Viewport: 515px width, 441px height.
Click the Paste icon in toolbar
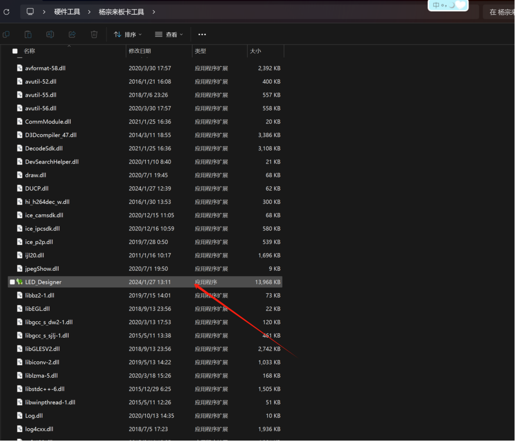coord(28,34)
